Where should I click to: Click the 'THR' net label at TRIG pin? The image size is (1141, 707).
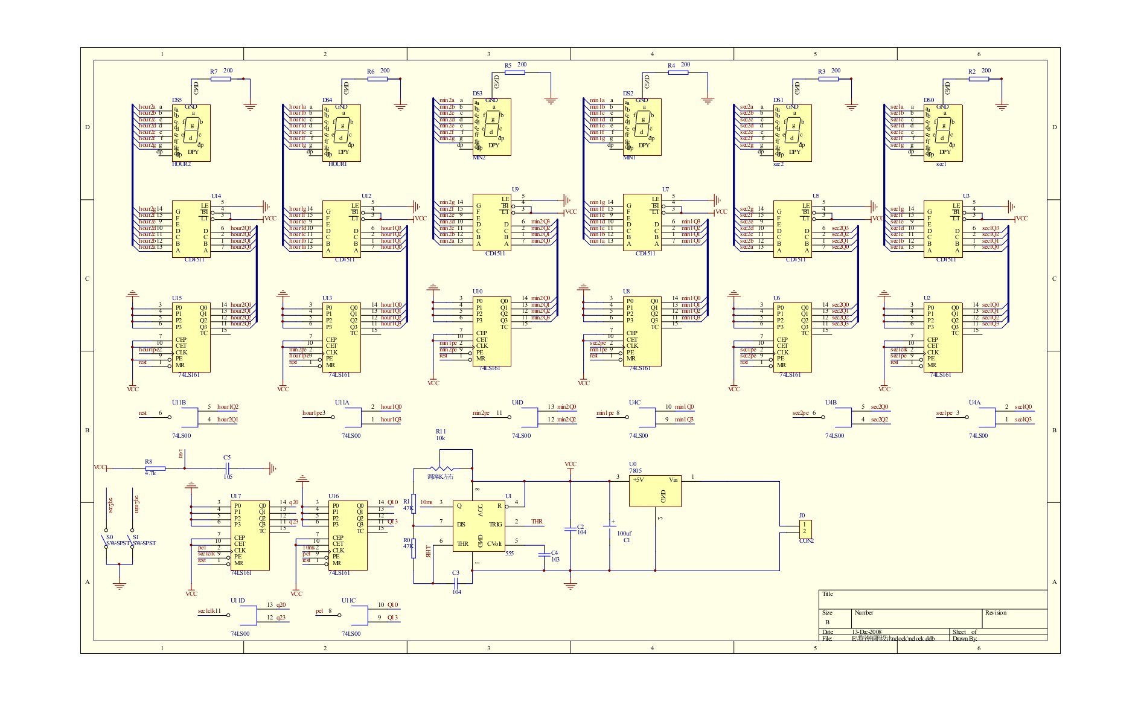[537, 522]
